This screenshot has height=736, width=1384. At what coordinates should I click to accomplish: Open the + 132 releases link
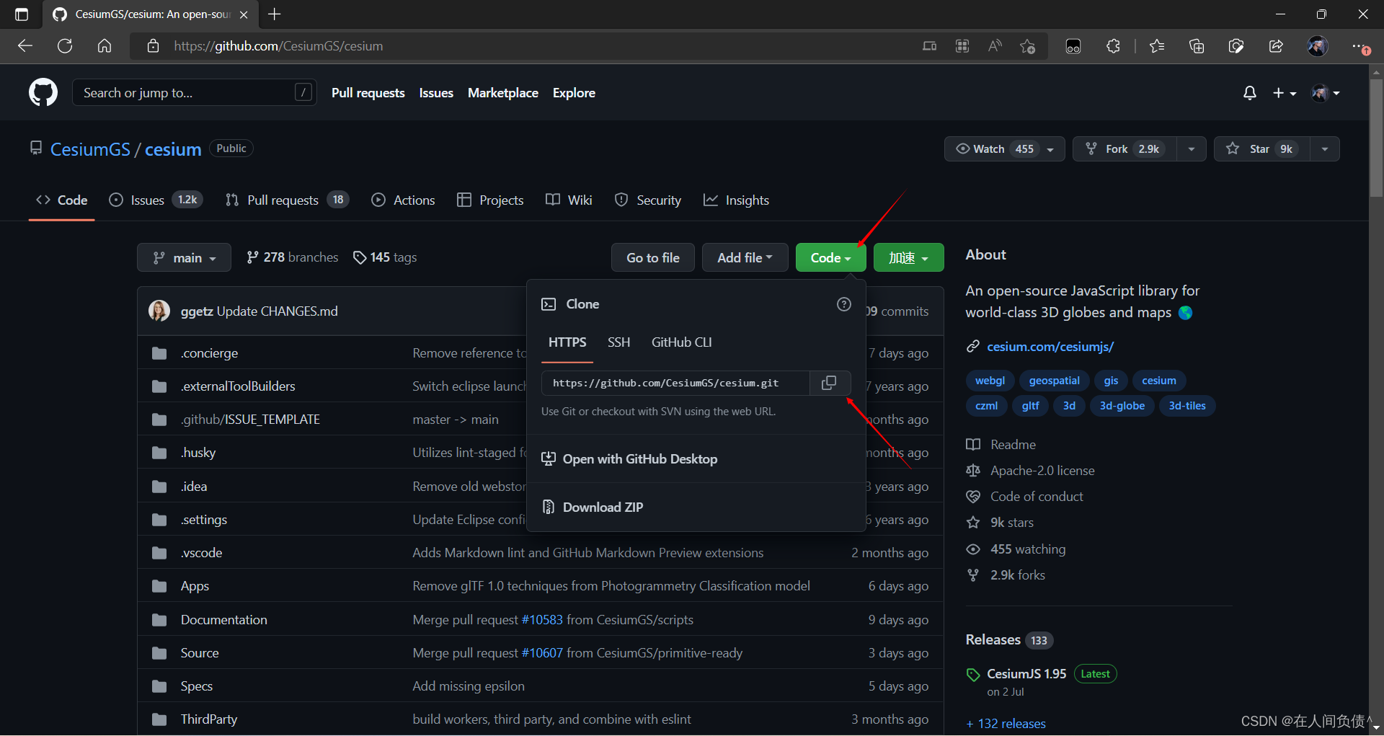pyautogui.click(x=1006, y=723)
